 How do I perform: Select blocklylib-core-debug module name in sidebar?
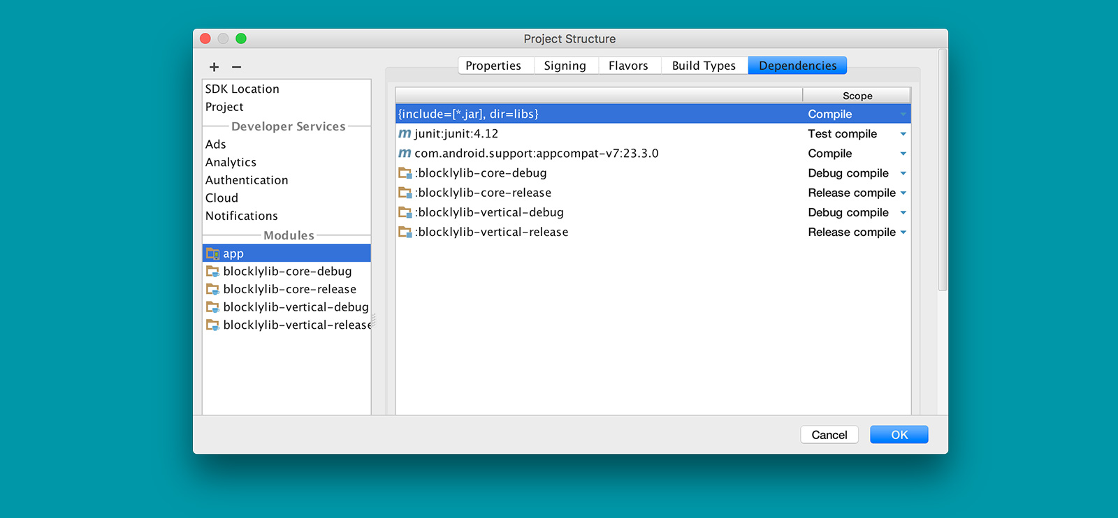tap(287, 272)
